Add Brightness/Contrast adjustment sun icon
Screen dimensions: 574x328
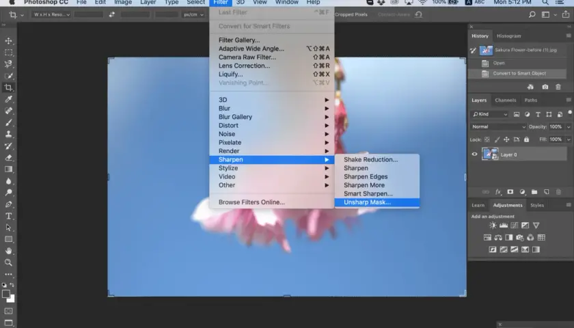(493, 225)
